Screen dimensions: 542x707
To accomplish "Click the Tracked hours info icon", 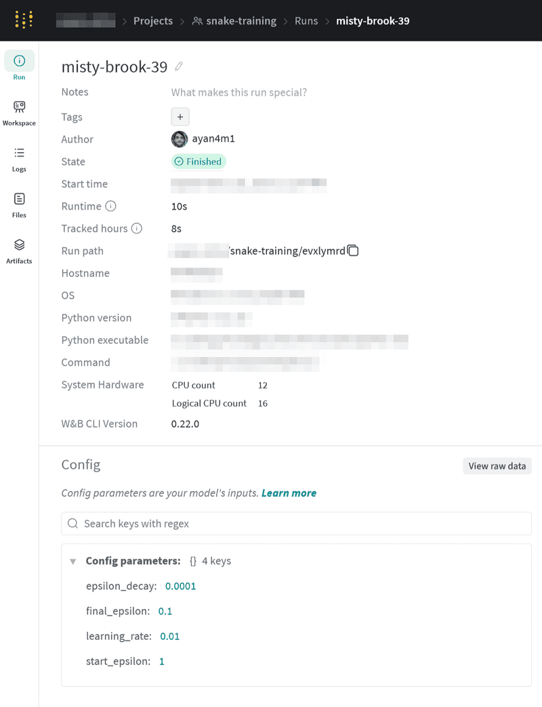I will pos(137,229).
